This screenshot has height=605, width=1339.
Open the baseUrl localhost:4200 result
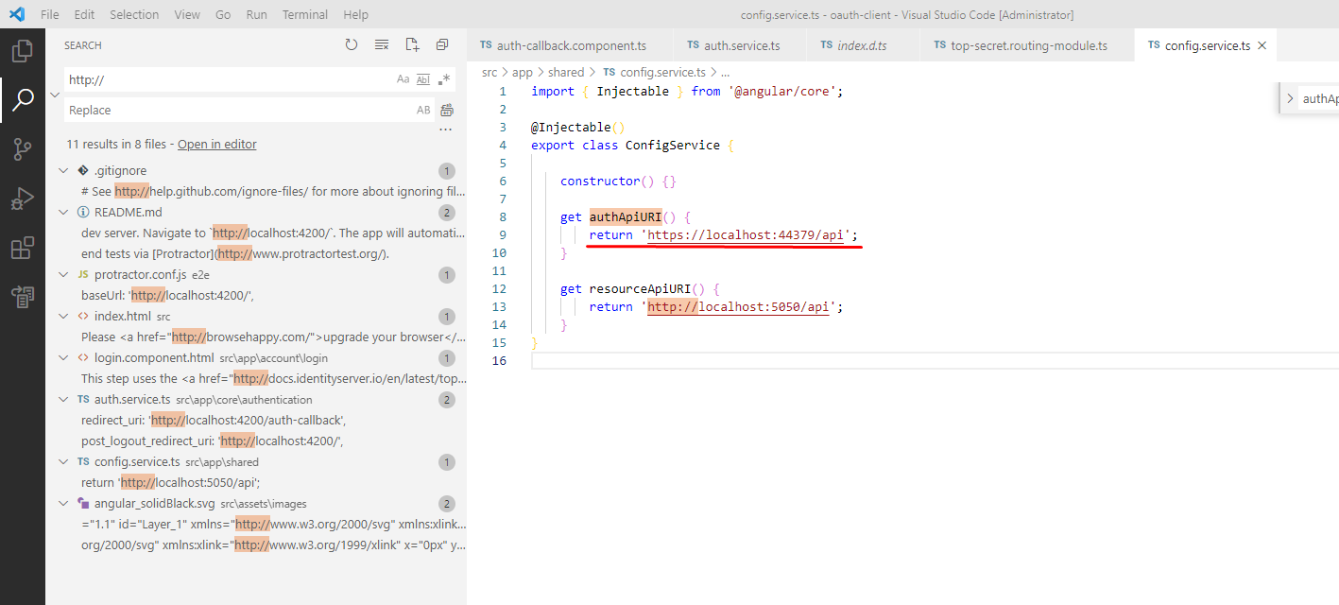coord(167,296)
